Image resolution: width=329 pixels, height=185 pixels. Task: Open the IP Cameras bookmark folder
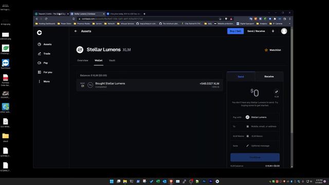276,24
